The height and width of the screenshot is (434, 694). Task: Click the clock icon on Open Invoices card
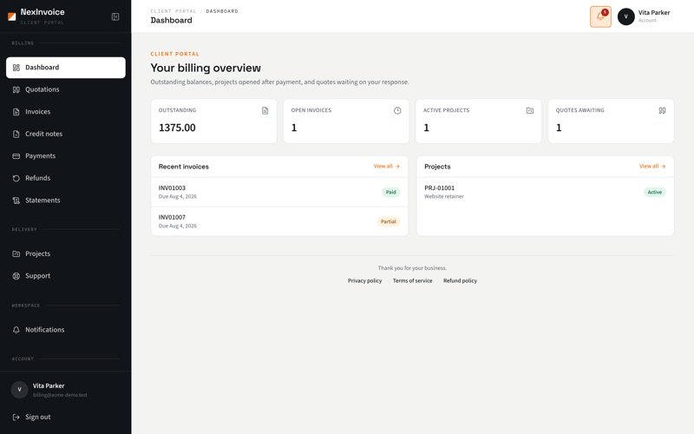pos(397,111)
